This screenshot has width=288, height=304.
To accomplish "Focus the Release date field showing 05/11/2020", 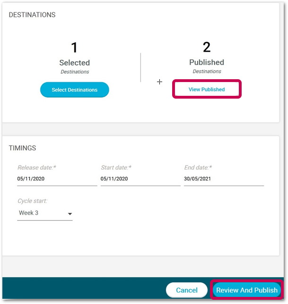I will pos(57,179).
